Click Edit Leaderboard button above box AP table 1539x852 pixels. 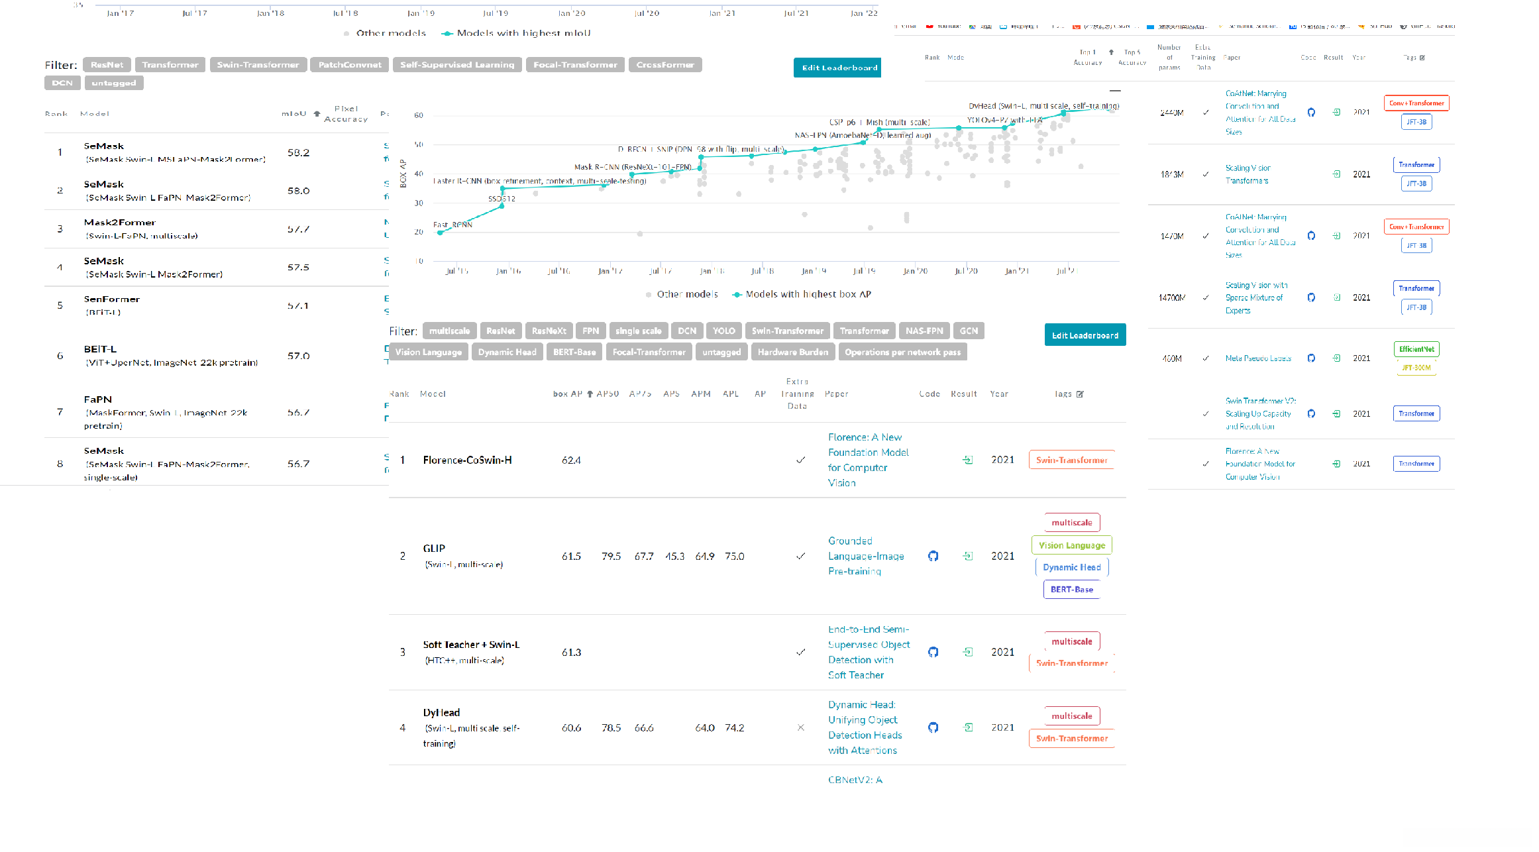(x=1085, y=335)
